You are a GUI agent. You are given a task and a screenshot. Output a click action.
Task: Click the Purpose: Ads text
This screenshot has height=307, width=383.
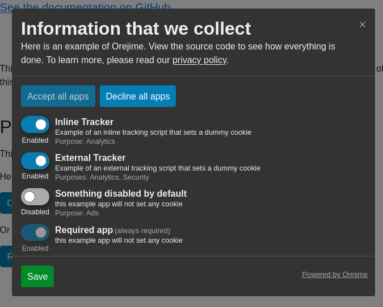tap(77, 213)
